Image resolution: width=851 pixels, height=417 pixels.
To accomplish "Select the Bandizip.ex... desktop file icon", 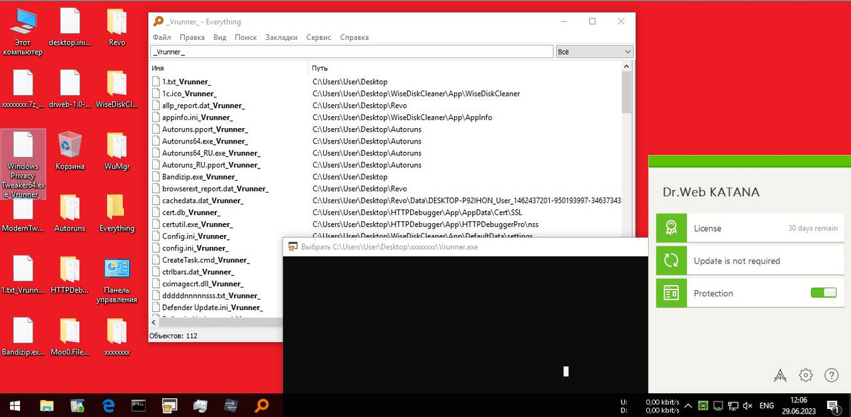I will (23, 336).
